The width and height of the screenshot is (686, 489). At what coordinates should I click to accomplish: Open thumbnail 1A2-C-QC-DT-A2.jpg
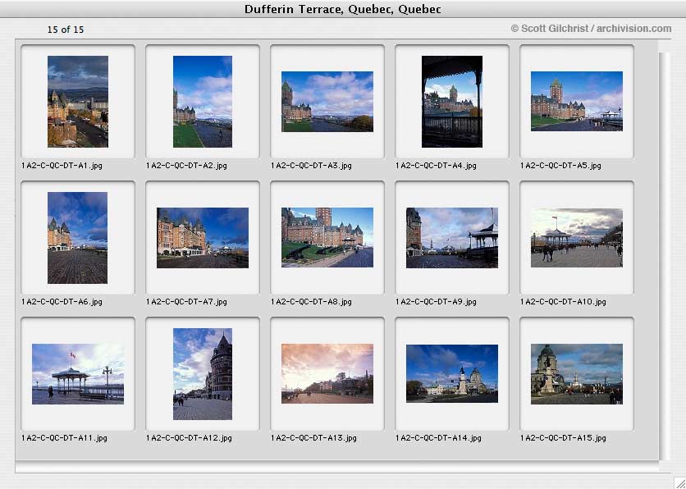(203, 102)
